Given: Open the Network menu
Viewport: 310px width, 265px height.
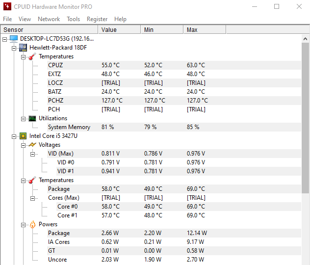Looking at the screenshot, I should 49,19.
